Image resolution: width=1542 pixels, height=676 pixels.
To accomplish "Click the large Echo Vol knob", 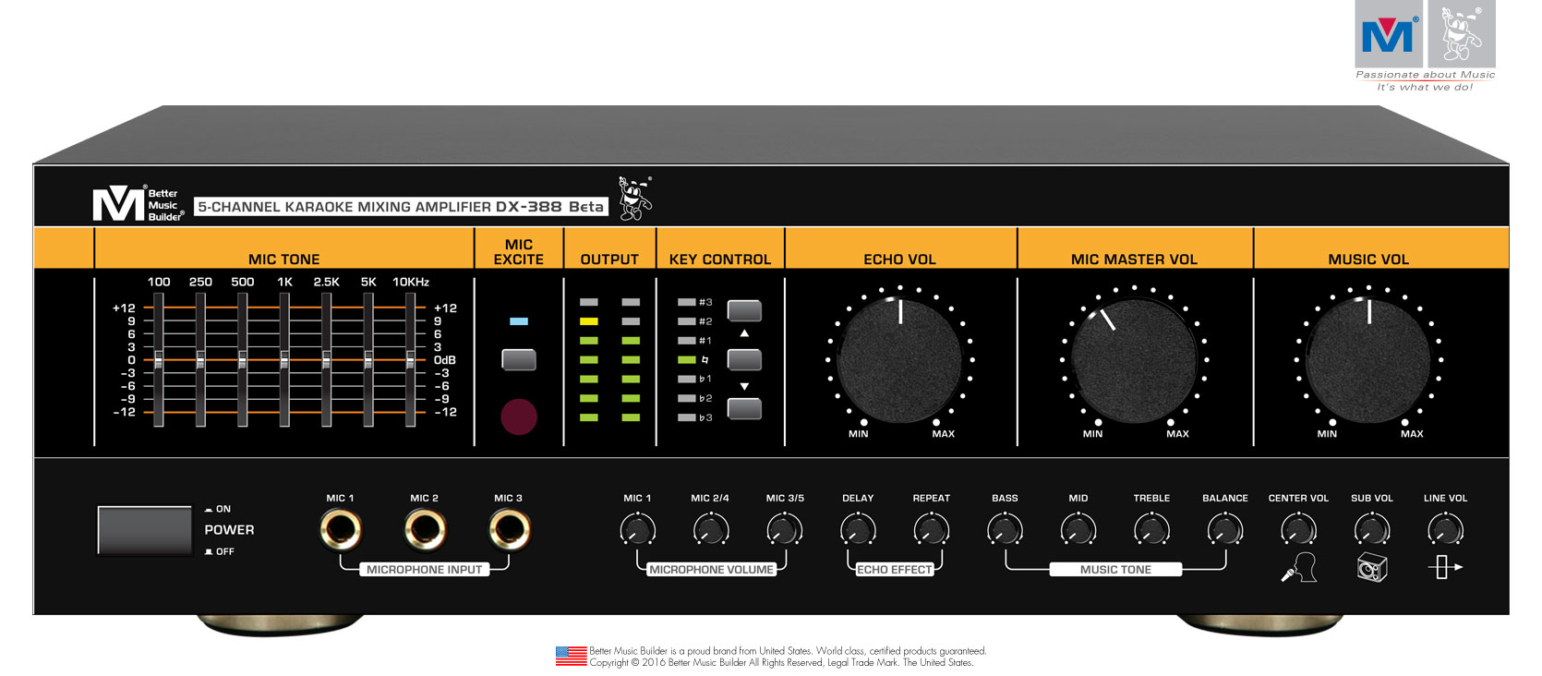I will coord(899,360).
